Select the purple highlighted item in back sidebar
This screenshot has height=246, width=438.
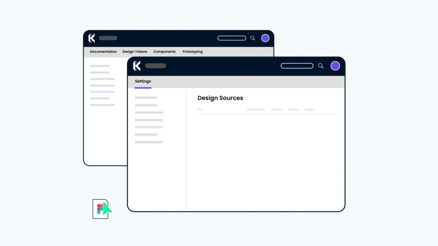pyautogui.click(x=102, y=92)
